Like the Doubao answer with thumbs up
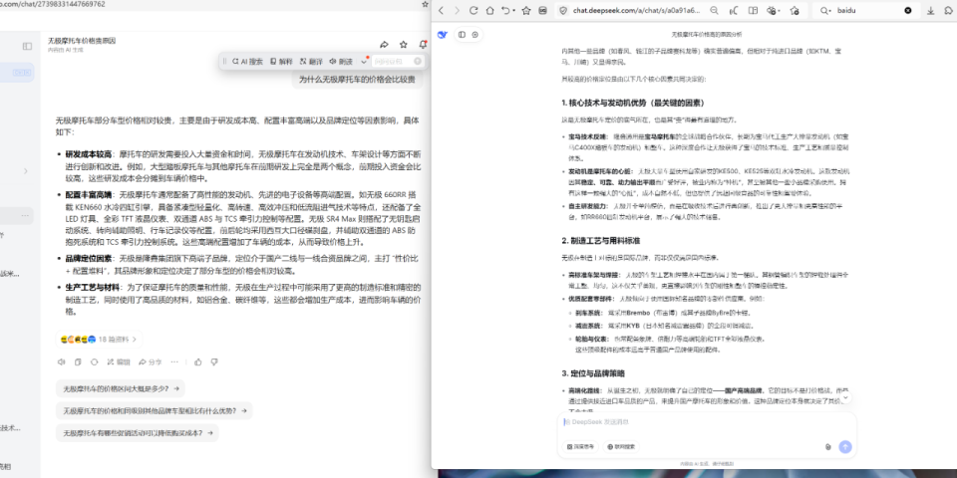 [197, 361]
